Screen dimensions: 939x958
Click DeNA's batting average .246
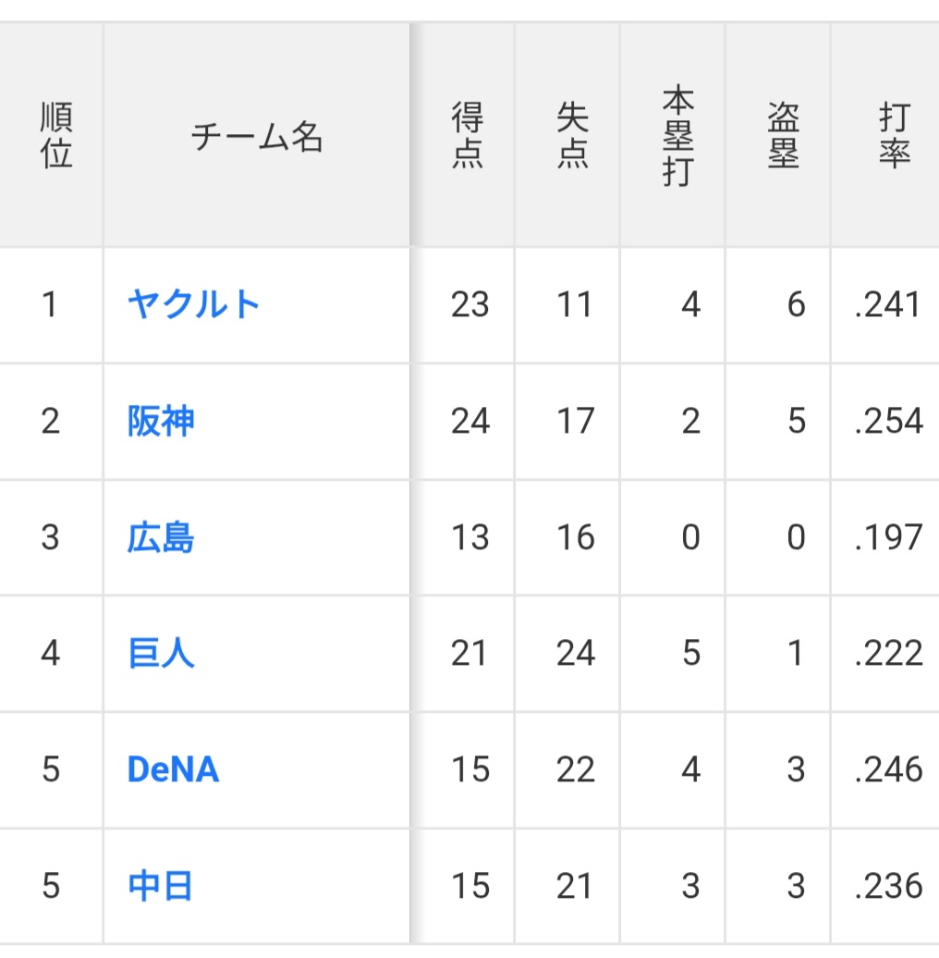click(887, 770)
